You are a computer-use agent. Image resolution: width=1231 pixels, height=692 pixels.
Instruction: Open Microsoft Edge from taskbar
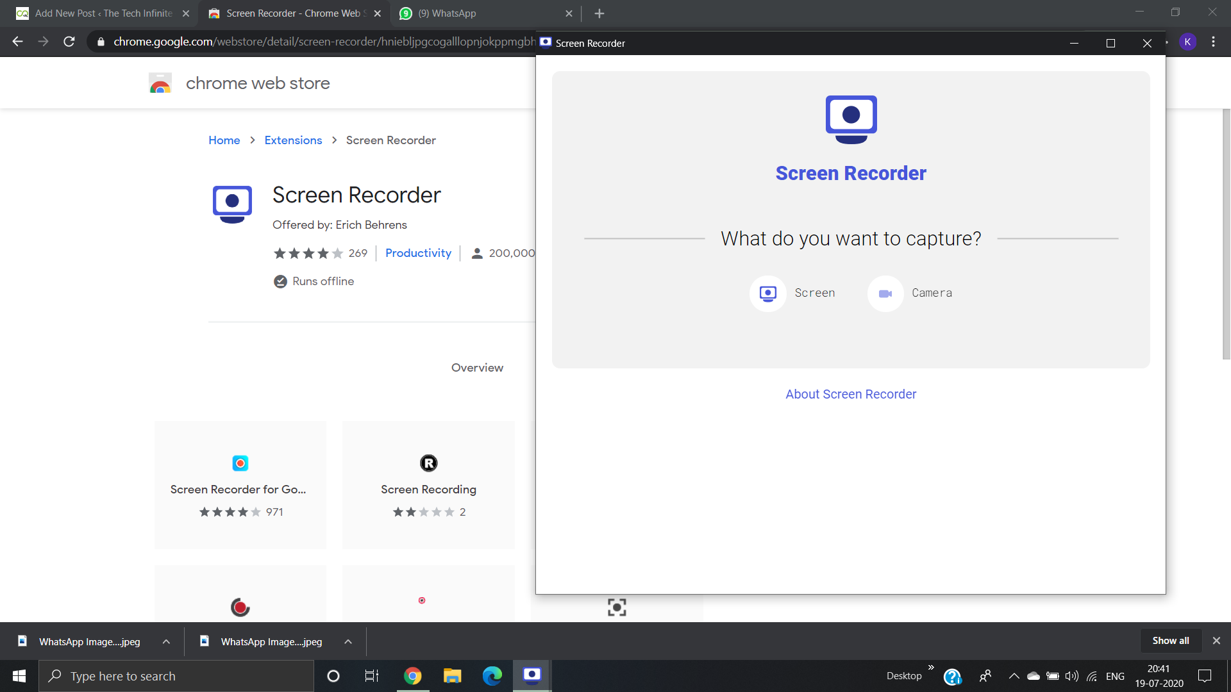tap(492, 676)
